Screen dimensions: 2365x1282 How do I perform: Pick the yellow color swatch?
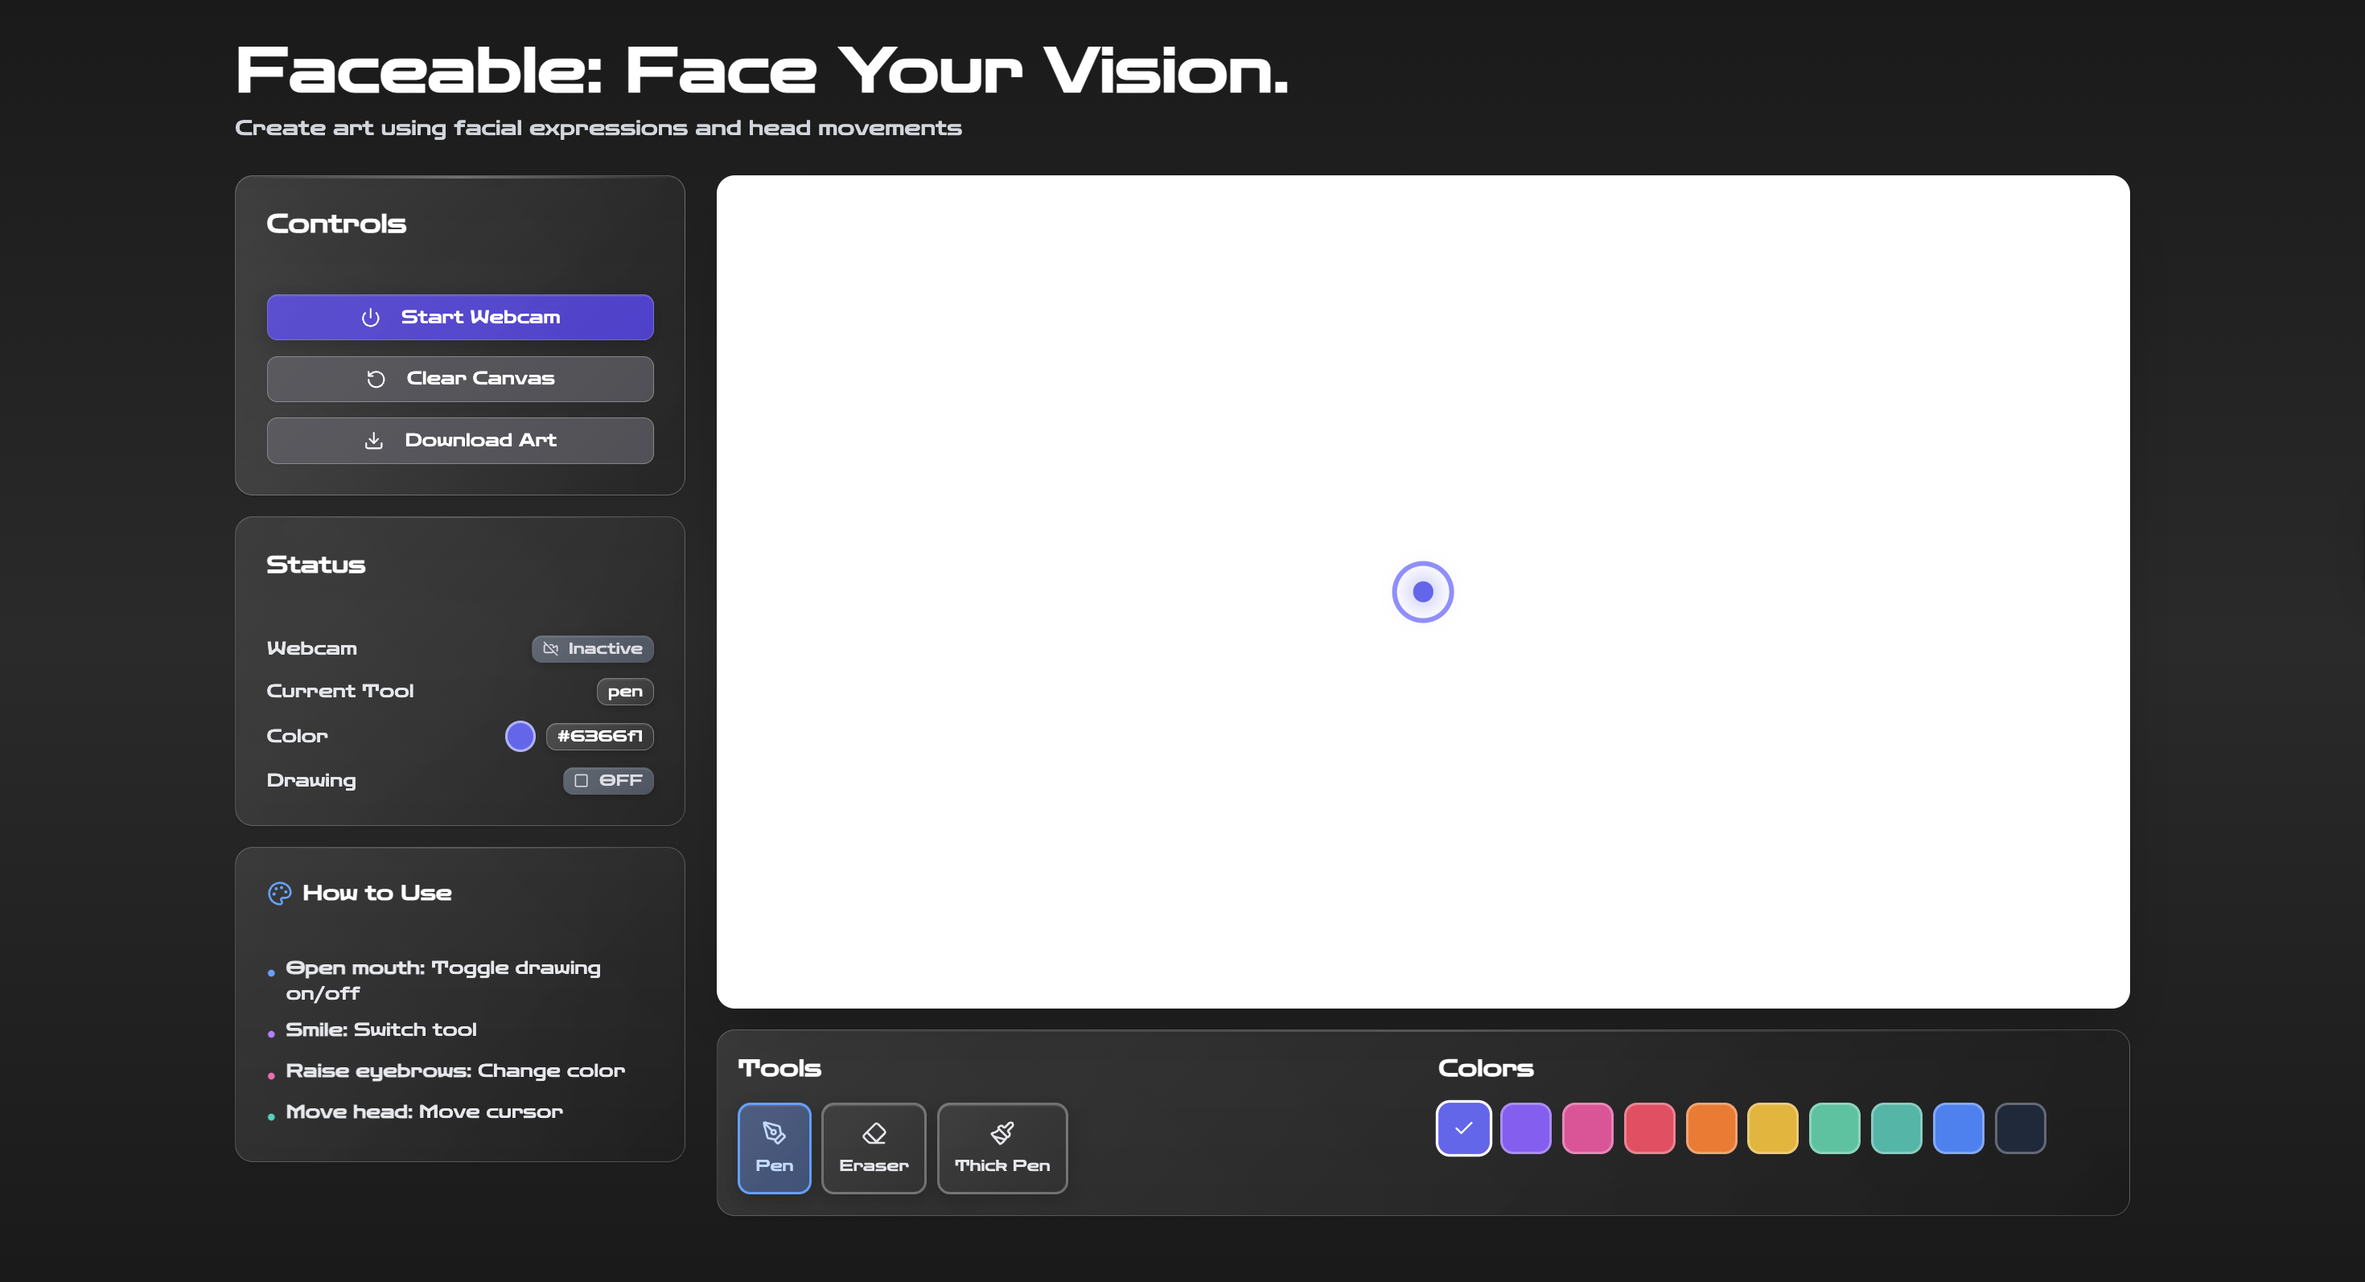click(1772, 1128)
